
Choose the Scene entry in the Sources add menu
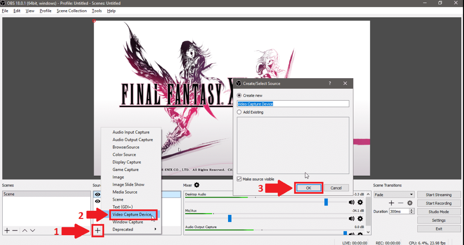tap(131, 200)
